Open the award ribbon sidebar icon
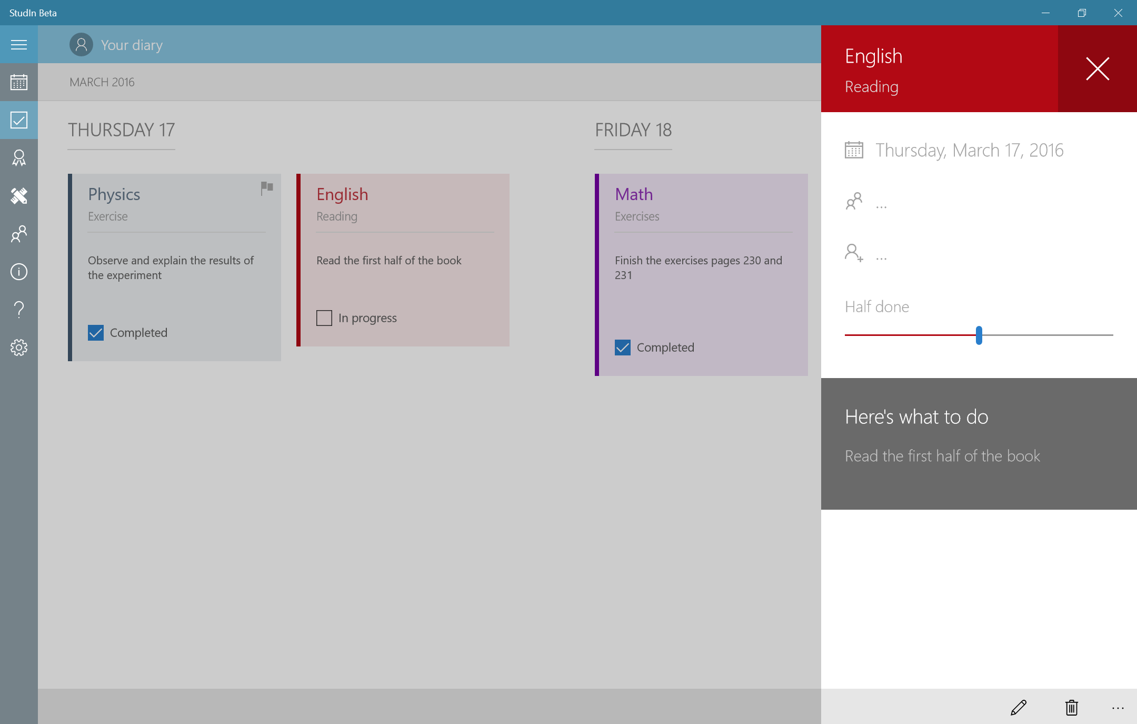 click(x=19, y=158)
